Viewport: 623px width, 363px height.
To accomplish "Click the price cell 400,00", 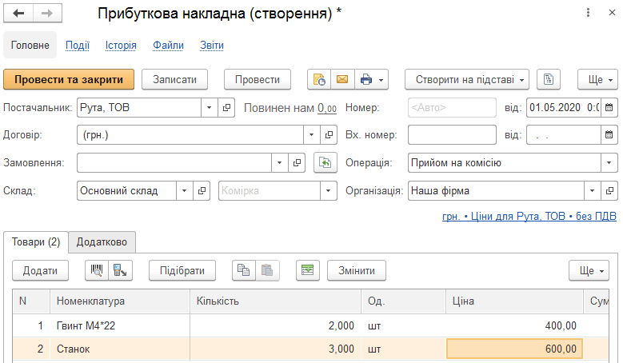I will pos(514,325).
